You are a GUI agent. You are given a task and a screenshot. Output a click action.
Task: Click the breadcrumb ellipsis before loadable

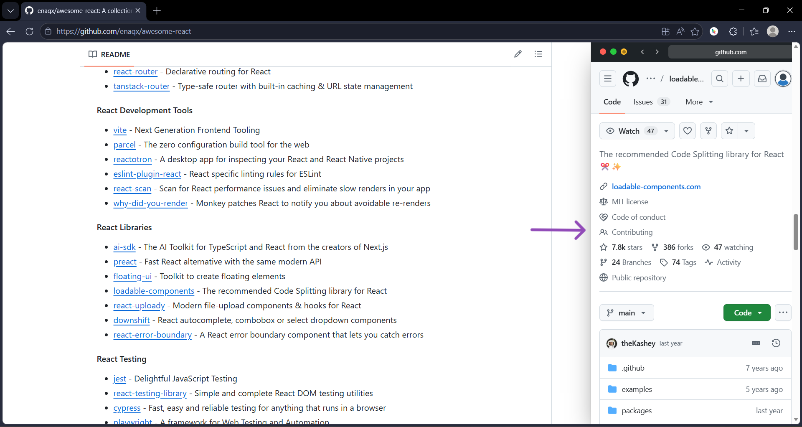650,79
